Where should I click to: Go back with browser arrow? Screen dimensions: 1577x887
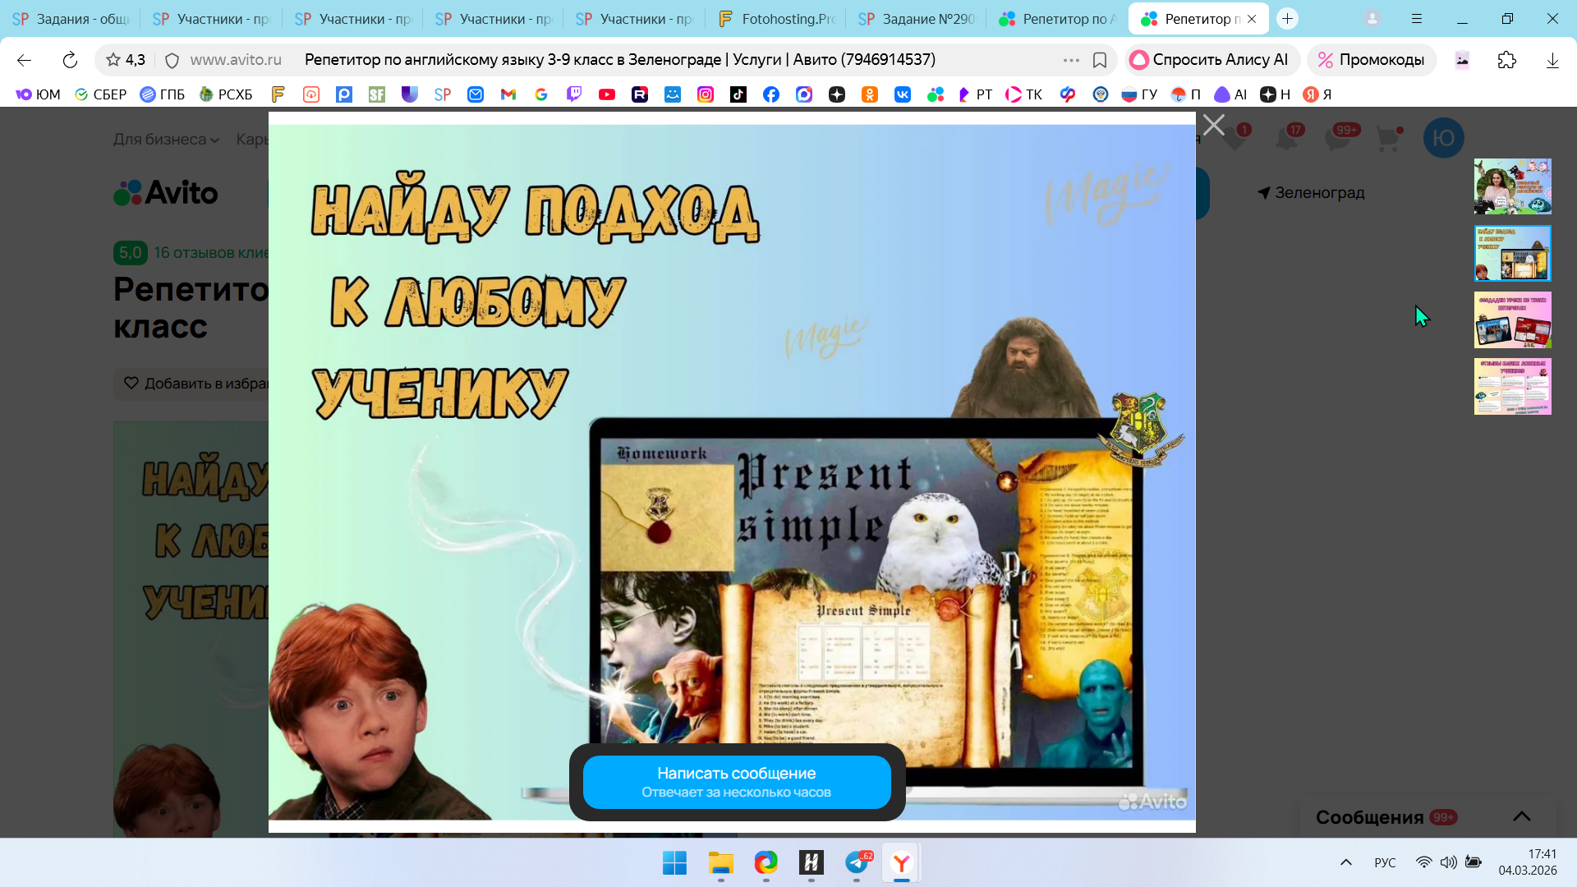click(x=24, y=60)
